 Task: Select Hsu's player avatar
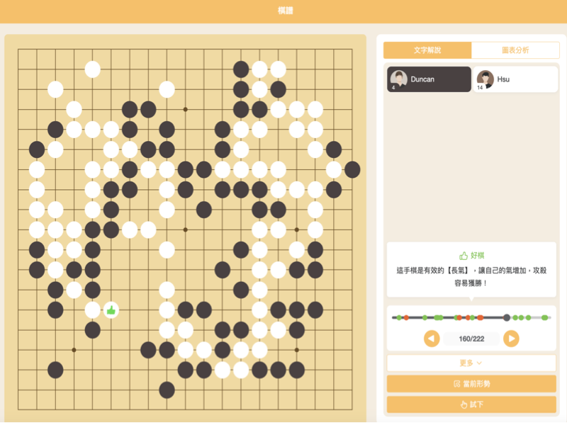(x=485, y=79)
